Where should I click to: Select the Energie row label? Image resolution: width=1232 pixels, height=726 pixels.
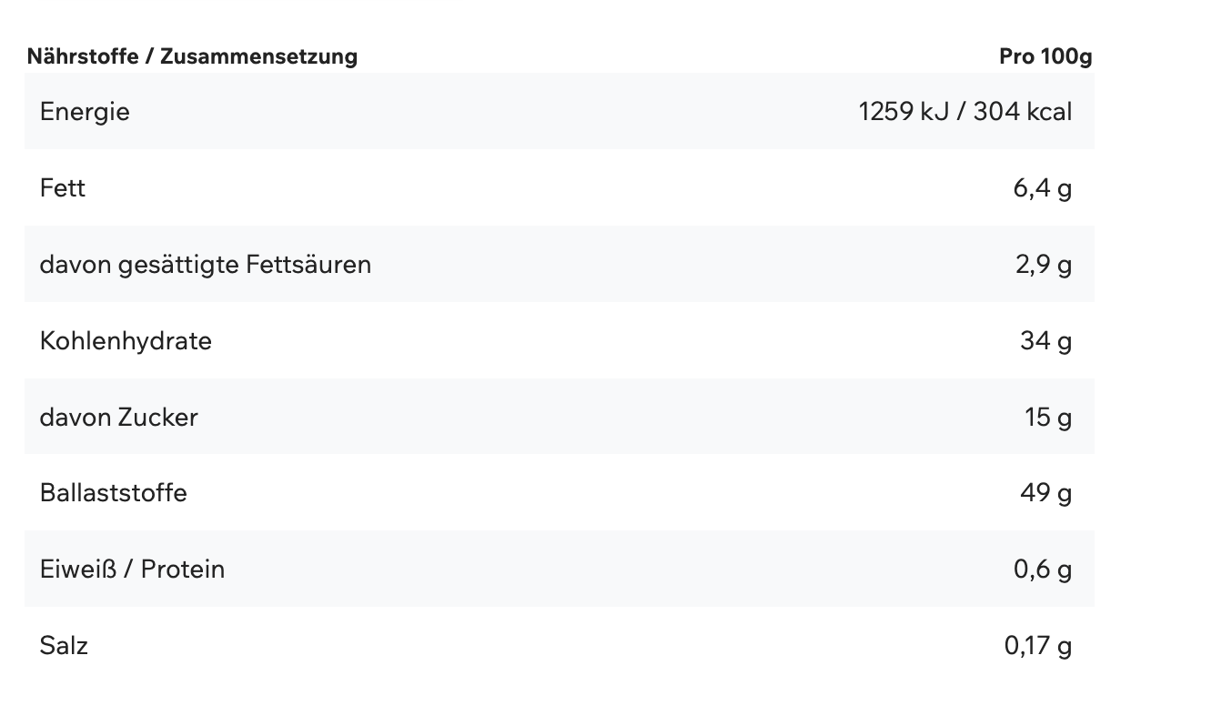pos(85,112)
